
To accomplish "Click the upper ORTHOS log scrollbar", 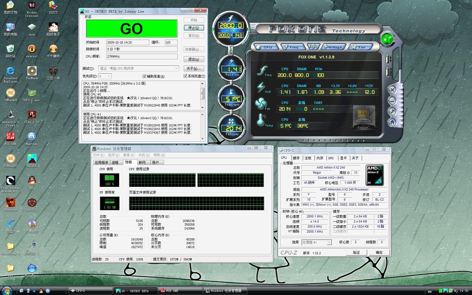I will [202, 94].
